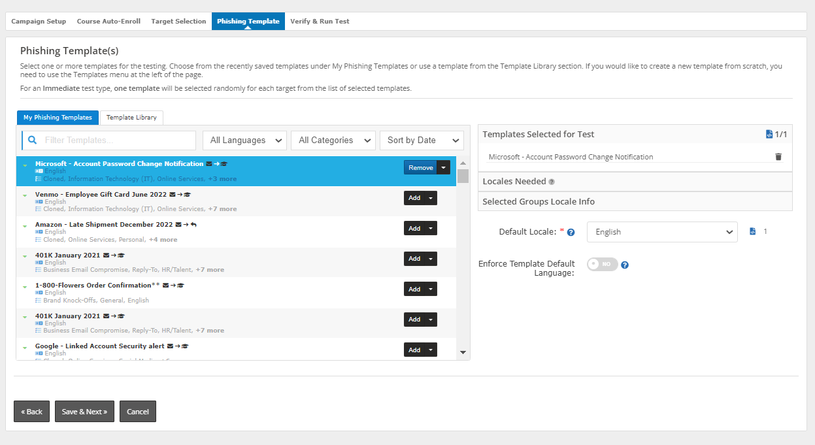Add Google Linked Account Security alert template
The image size is (815, 445).
coord(414,350)
